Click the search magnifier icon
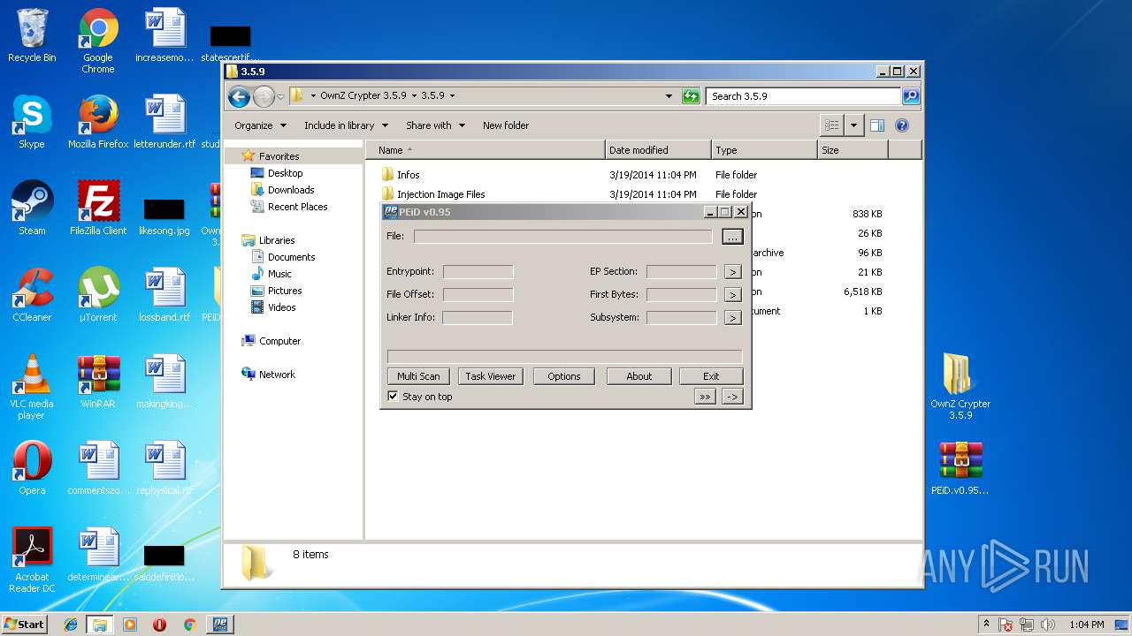 (910, 96)
